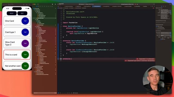
Task: Collapse the Services group in the navigator
Action: click(35, 11)
